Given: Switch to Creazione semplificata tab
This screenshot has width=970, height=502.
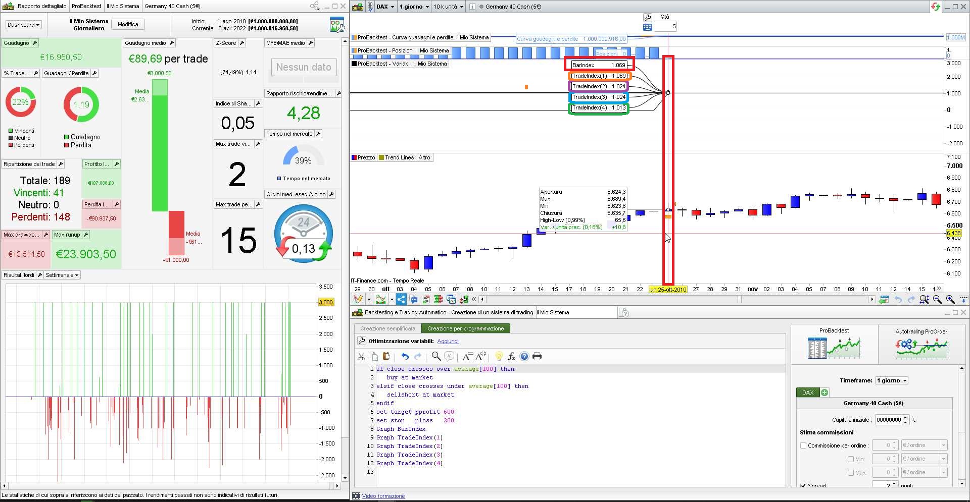Looking at the screenshot, I should [x=387, y=328].
